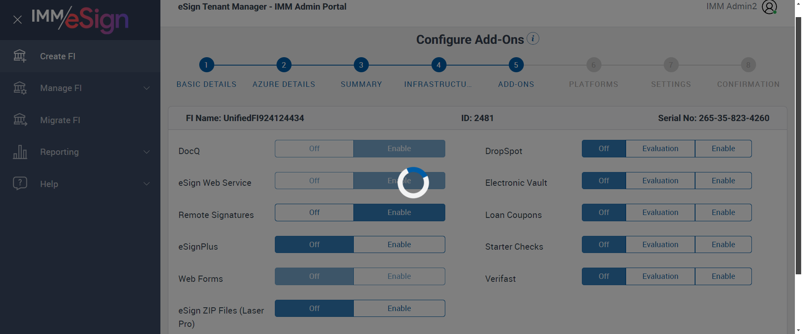Screen dimensions: 802x334
Task: Set DocQ to Enable
Action: pos(399,149)
